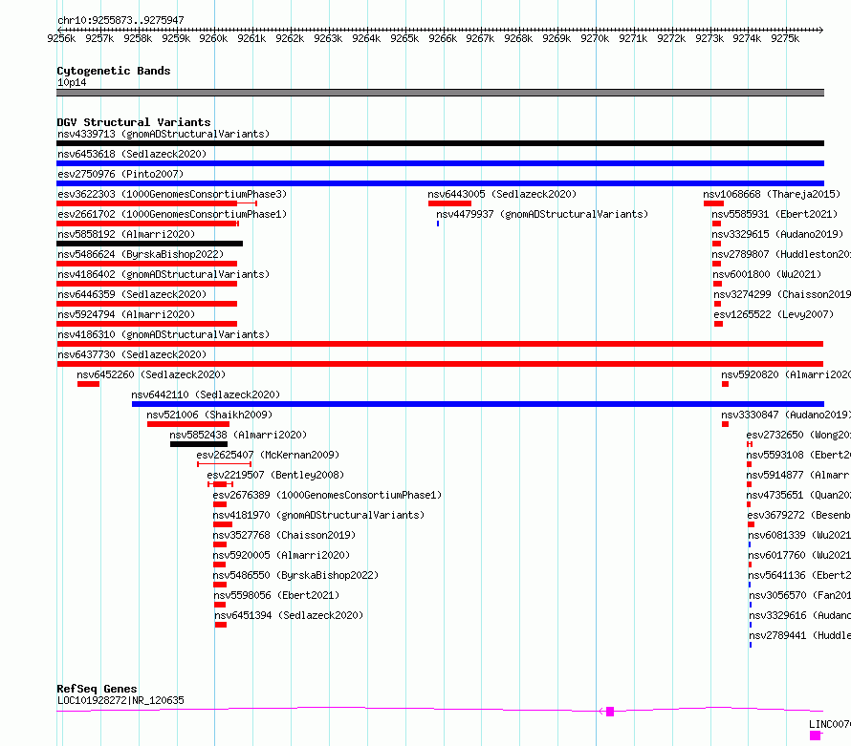
Task: Select the nsv6453618 Sedlazeck2020 label
Action: (x=132, y=154)
